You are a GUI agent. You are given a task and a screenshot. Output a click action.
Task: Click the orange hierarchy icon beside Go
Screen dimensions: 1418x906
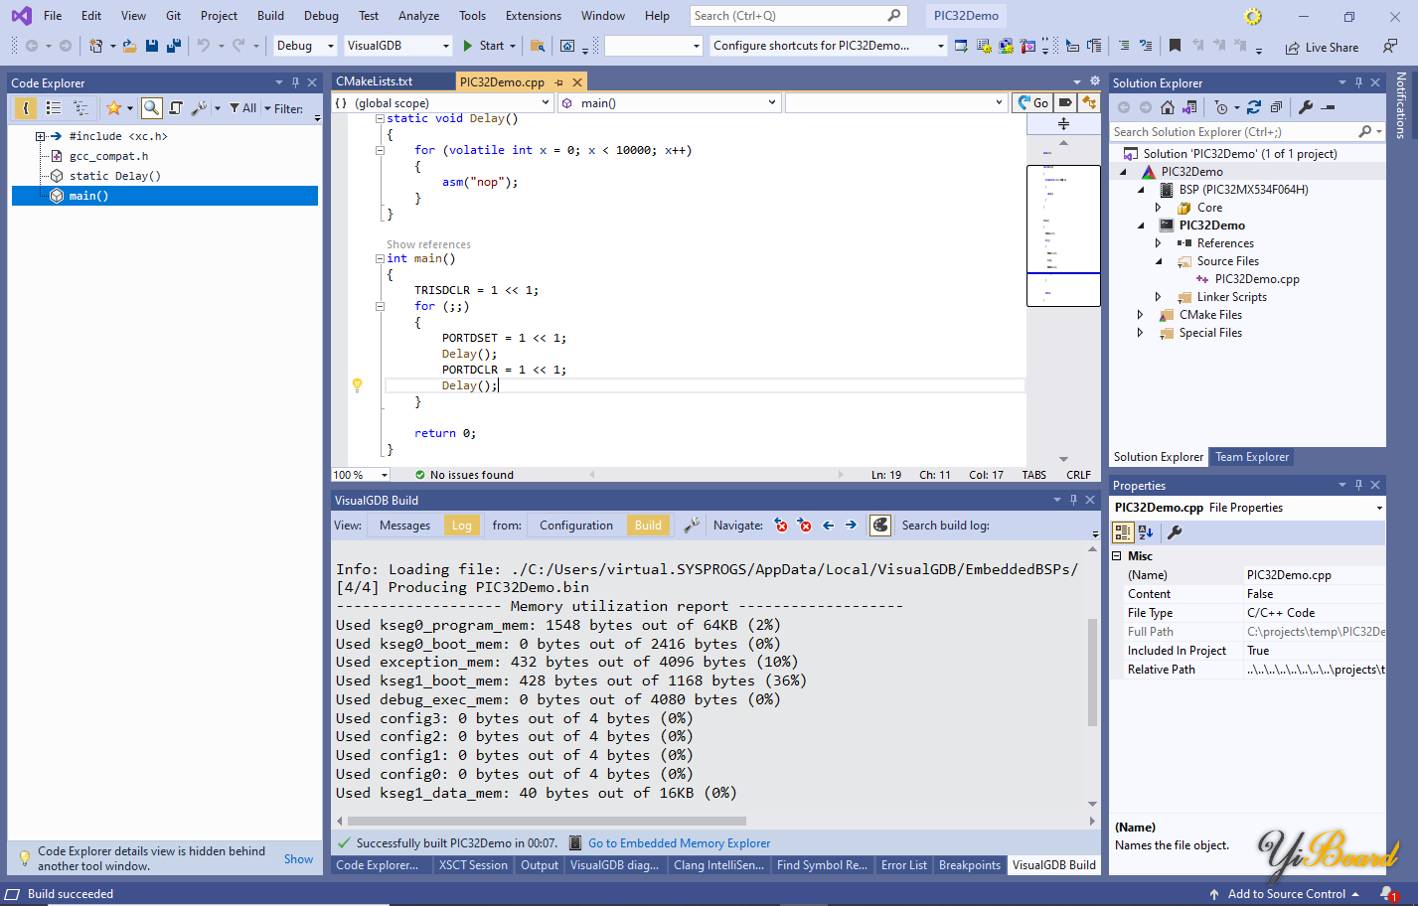(1089, 102)
